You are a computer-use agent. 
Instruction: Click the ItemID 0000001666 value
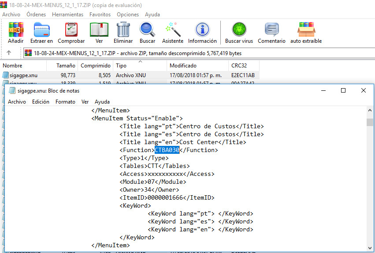coord(165,197)
